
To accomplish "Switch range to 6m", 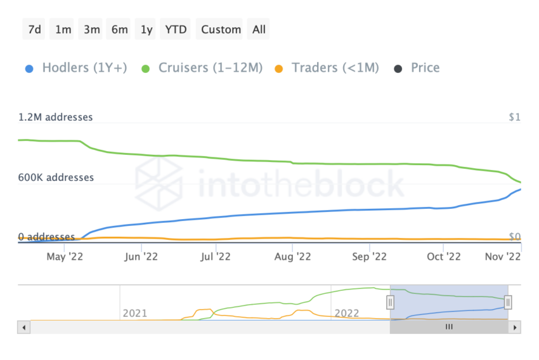I will [119, 29].
